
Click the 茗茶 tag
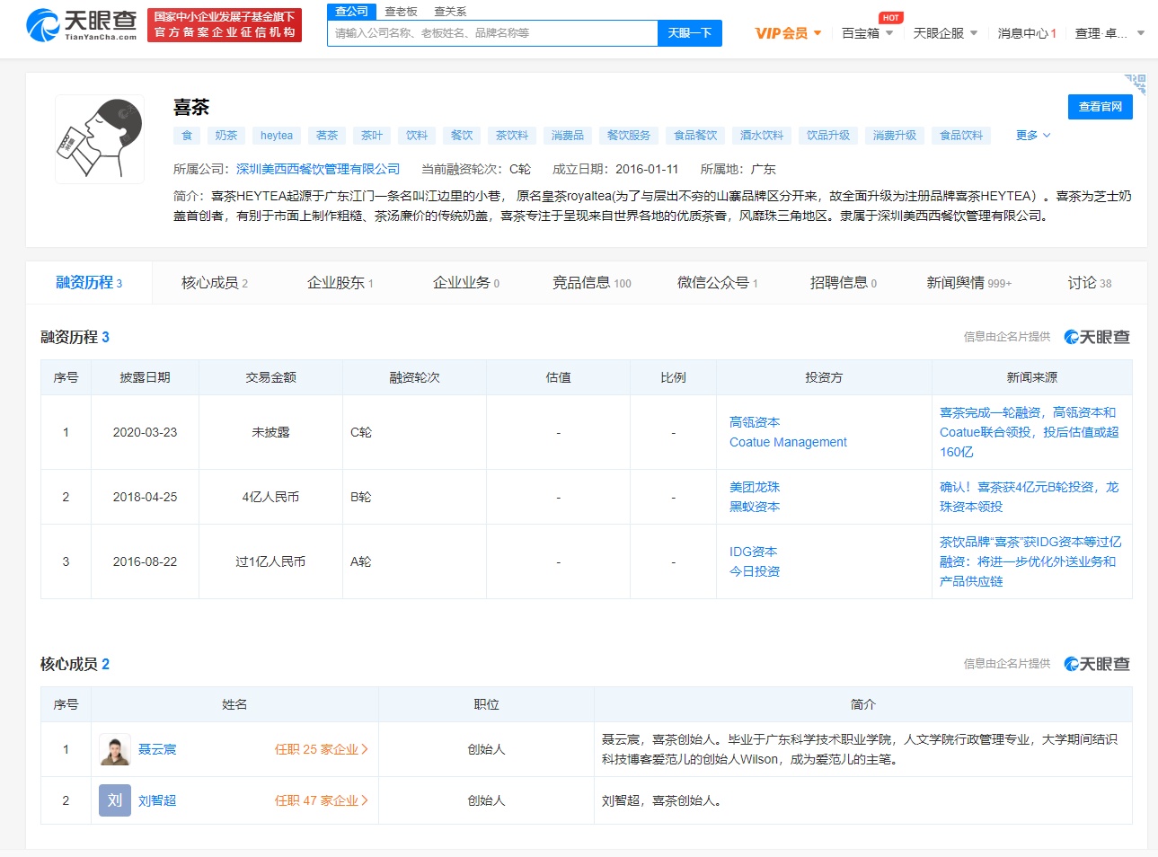tap(327, 136)
